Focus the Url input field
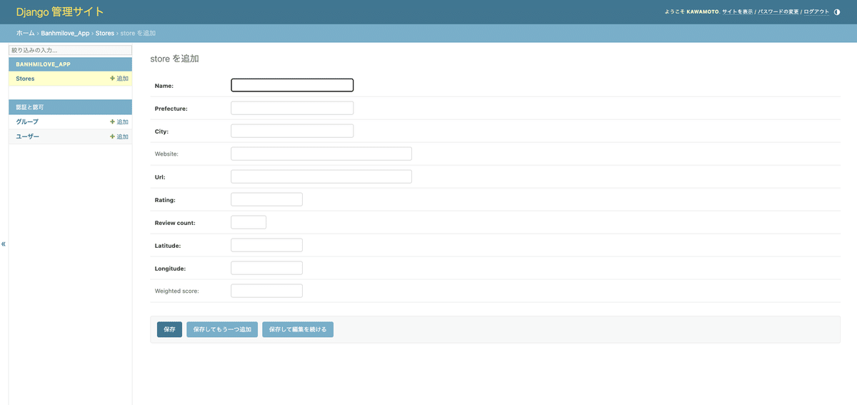 pyautogui.click(x=321, y=176)
